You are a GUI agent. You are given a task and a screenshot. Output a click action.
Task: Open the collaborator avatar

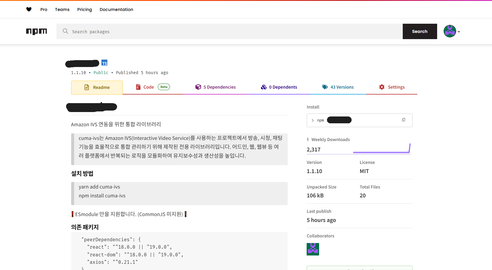click(x=313, y=249)
